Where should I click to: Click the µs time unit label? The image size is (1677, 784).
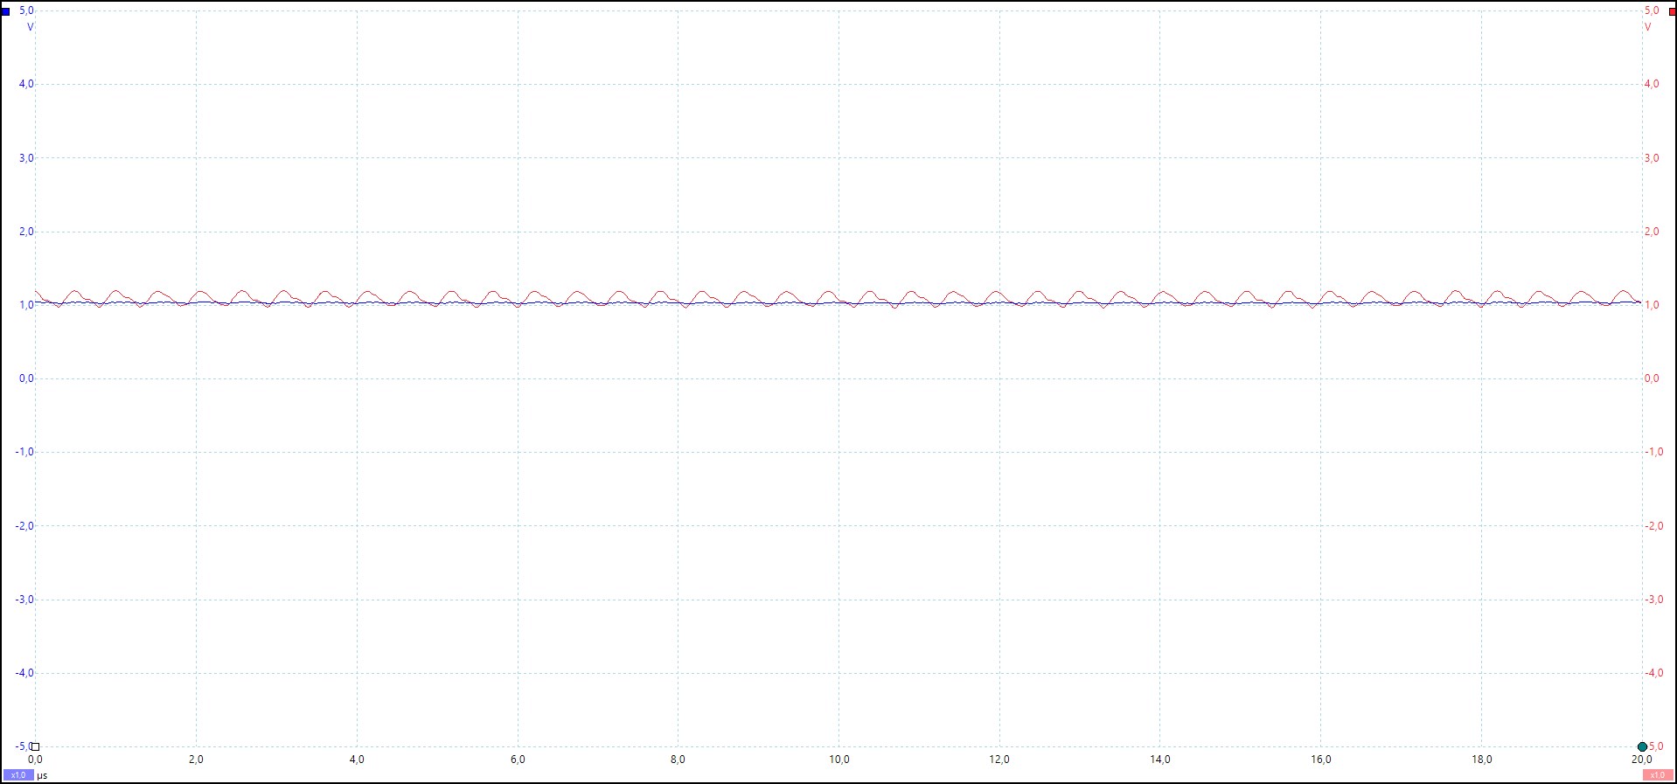(x=42, y=775)
